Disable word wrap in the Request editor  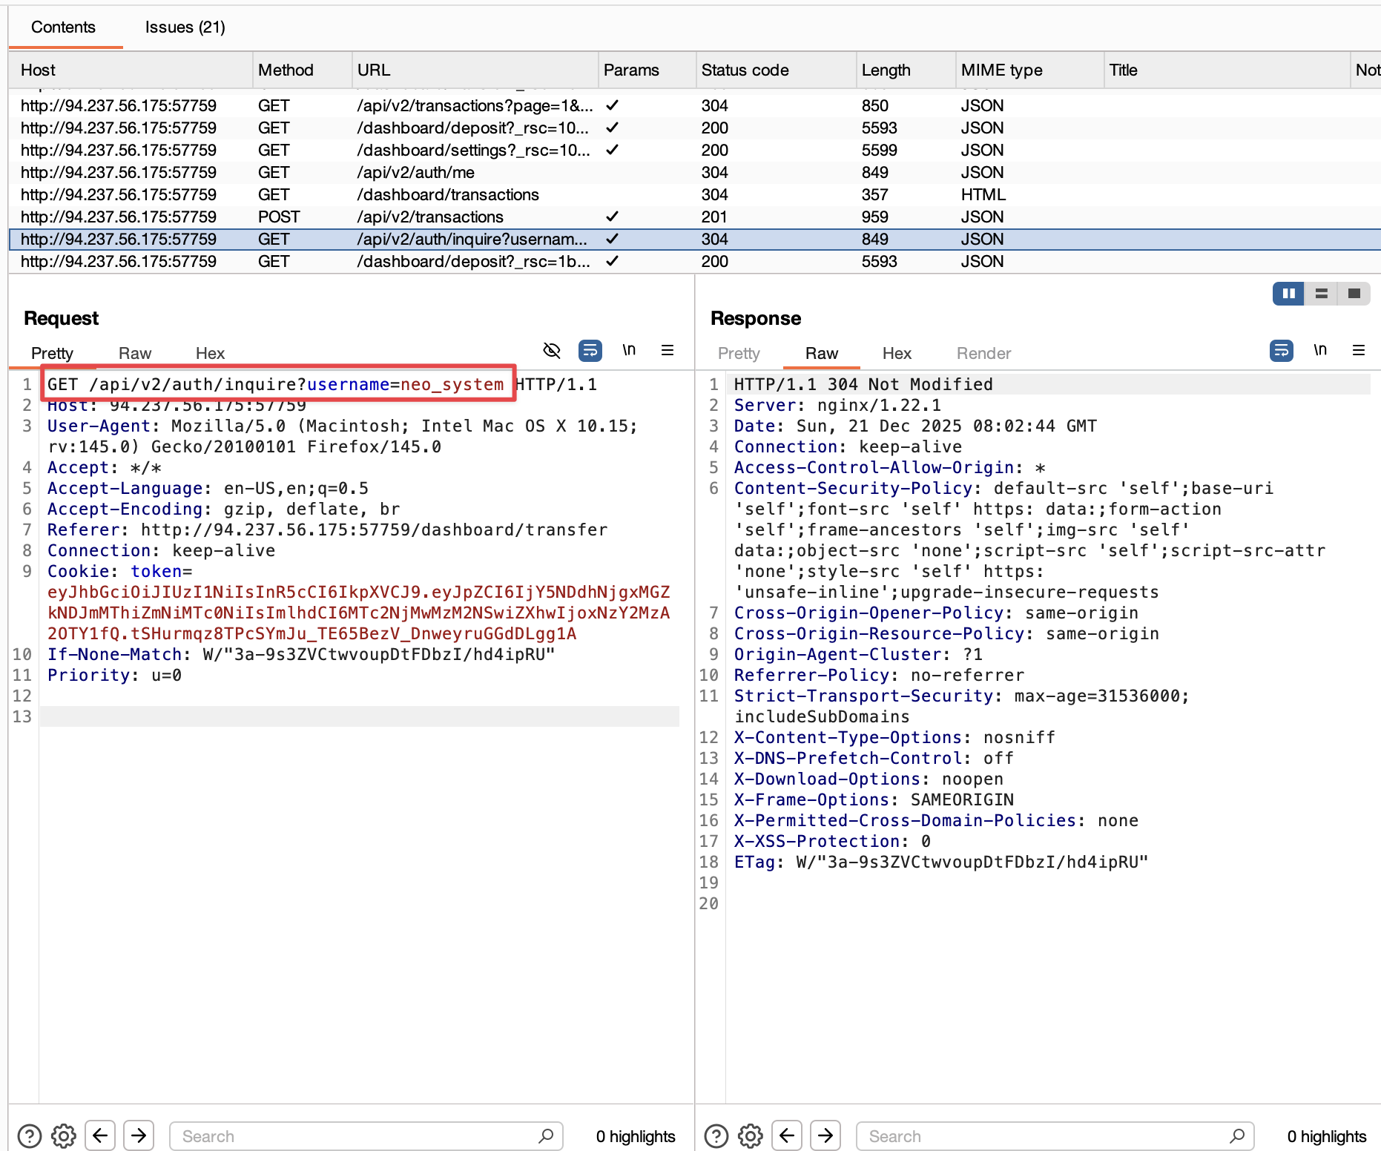590,350
